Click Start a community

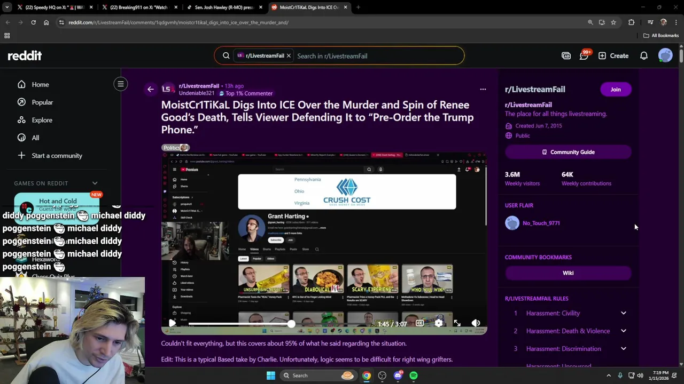(57, 155)
